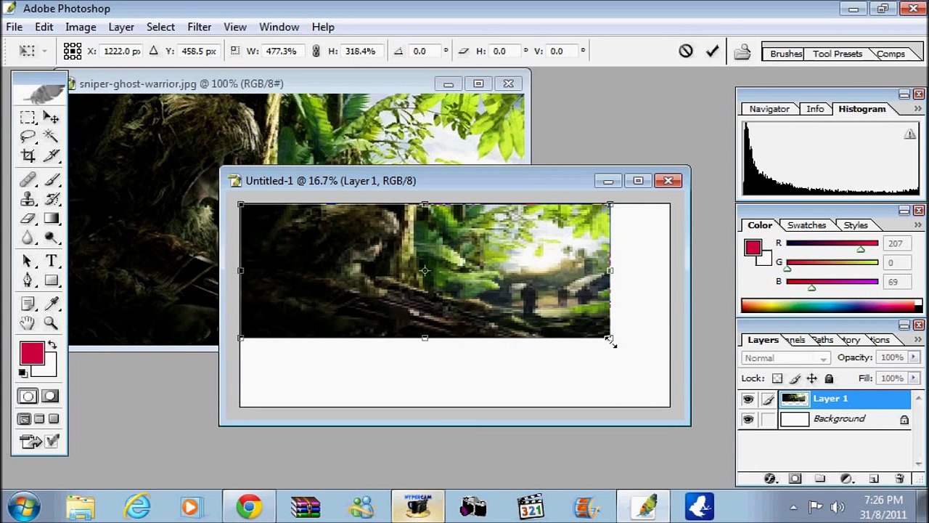
Task: Swap foreground and background colors
Action: pyautogui.click(x=52, y=345)
